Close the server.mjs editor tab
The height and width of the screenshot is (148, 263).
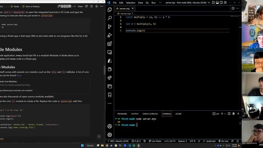132,8
